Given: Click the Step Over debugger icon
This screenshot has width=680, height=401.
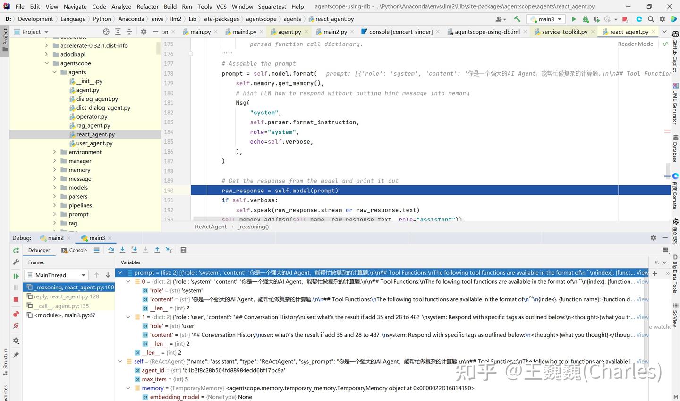Looking at the screenshot, I should [111, 250].
